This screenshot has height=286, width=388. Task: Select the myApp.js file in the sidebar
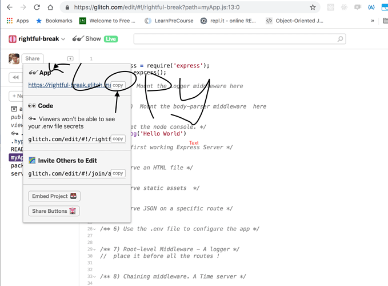(16, 157)
